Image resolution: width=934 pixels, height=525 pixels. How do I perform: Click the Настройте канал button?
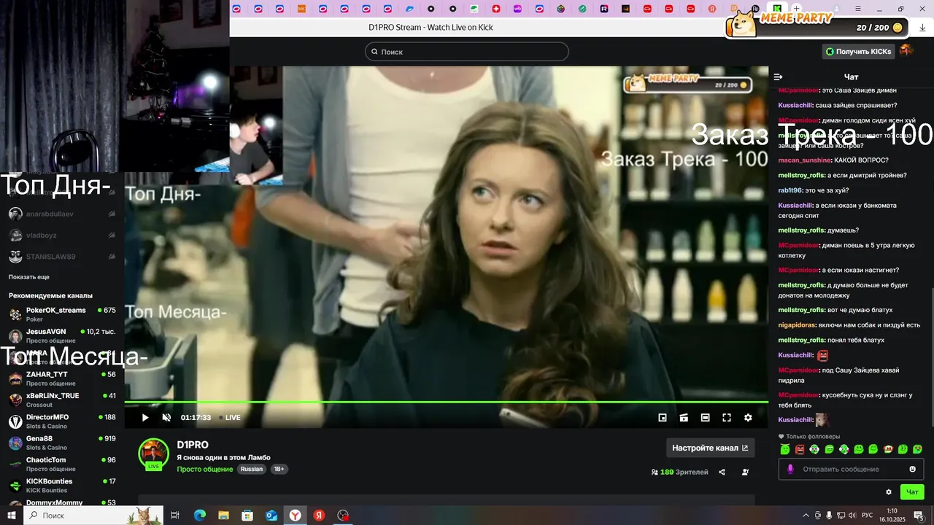pyautogui.click(x=710, y=448)
